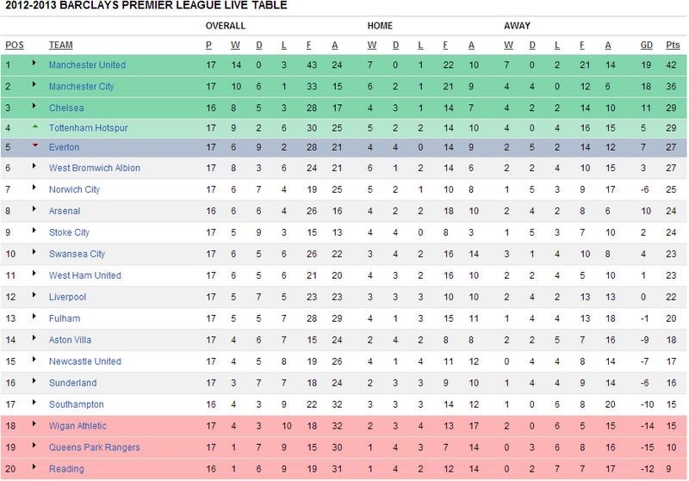Expand the Sunderland row arrow
689x481 pixels.
pos(34,381)
